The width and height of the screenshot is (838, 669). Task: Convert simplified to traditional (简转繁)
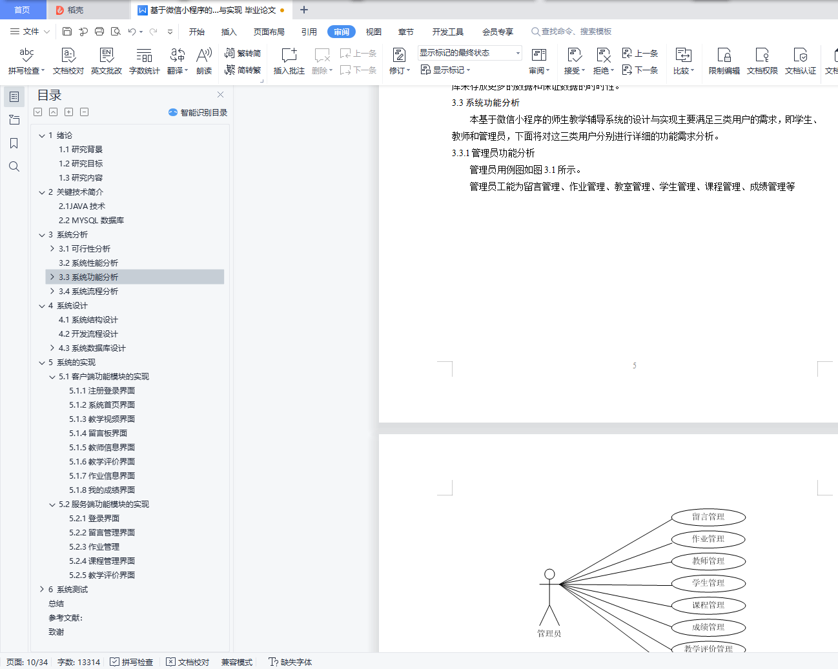243,70
